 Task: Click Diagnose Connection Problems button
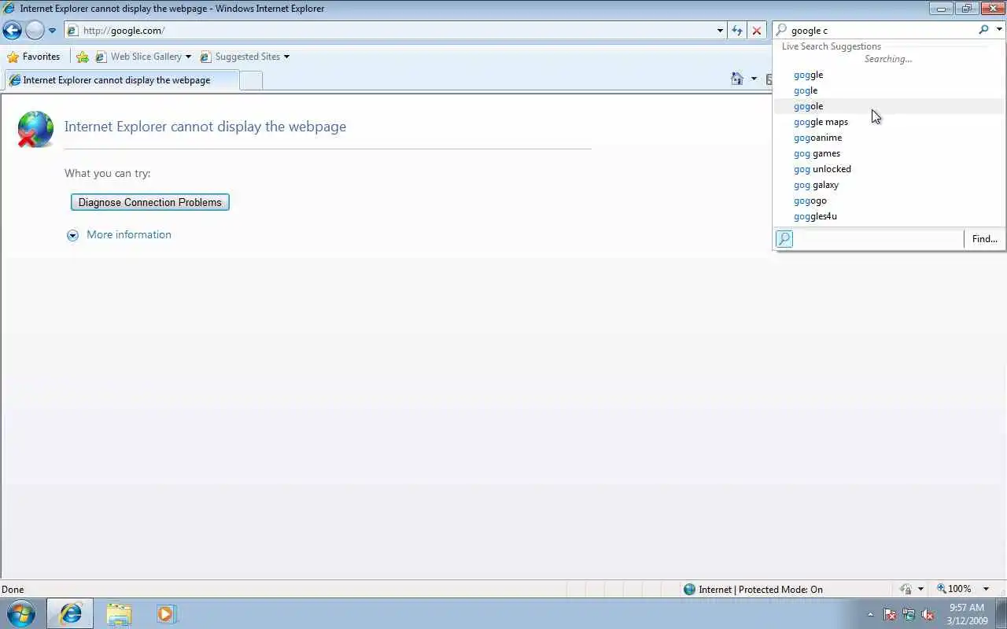point(150,202)
